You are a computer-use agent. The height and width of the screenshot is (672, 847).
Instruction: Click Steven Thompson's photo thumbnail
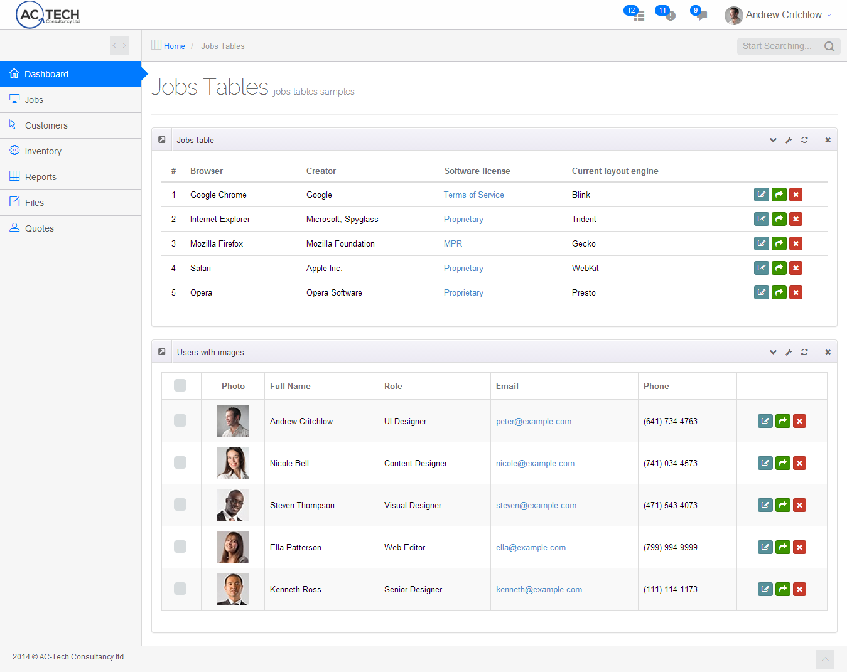(233, 505)
